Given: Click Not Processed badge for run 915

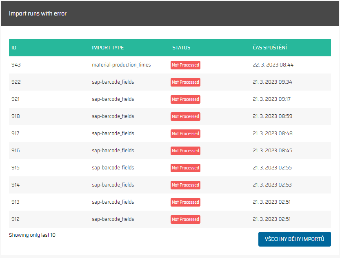Looking at the screenshot, I should (x=185, y=168).
